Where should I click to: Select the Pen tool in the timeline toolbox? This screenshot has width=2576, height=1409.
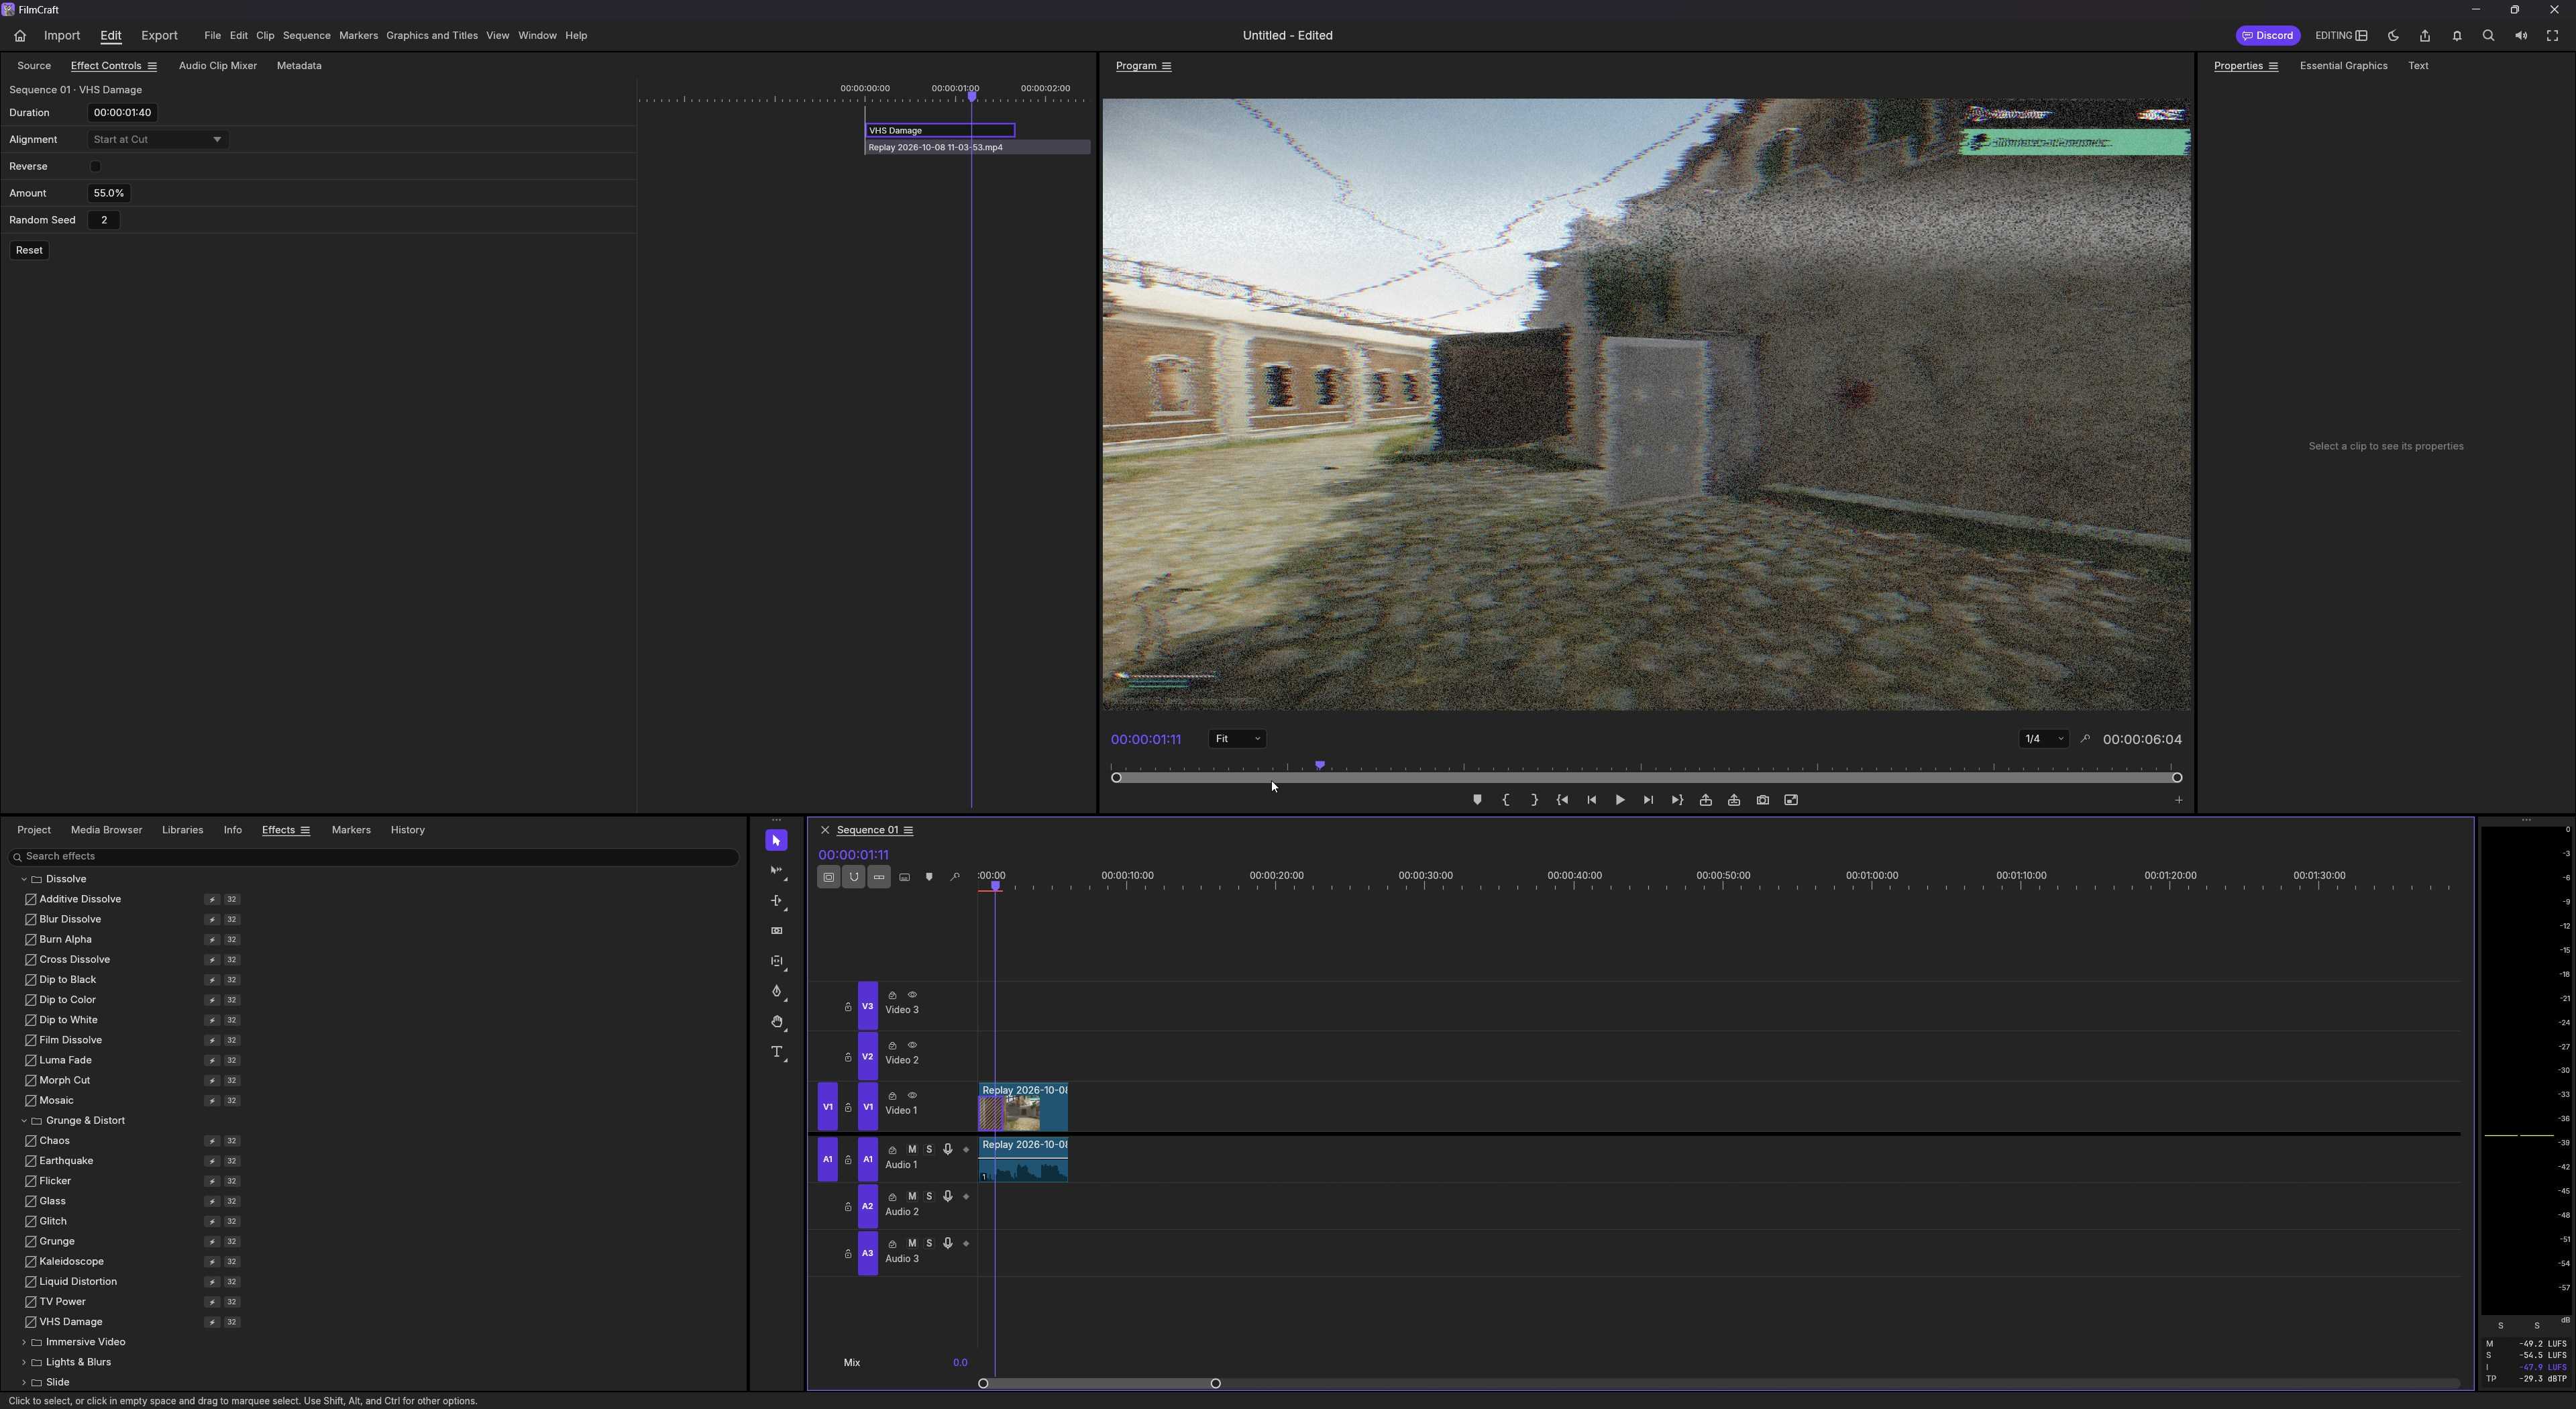[777, 991]
